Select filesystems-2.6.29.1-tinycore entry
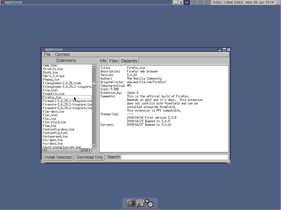Viewport: 281px width, 210px height. pyautogui.click(x=67, y=87)
